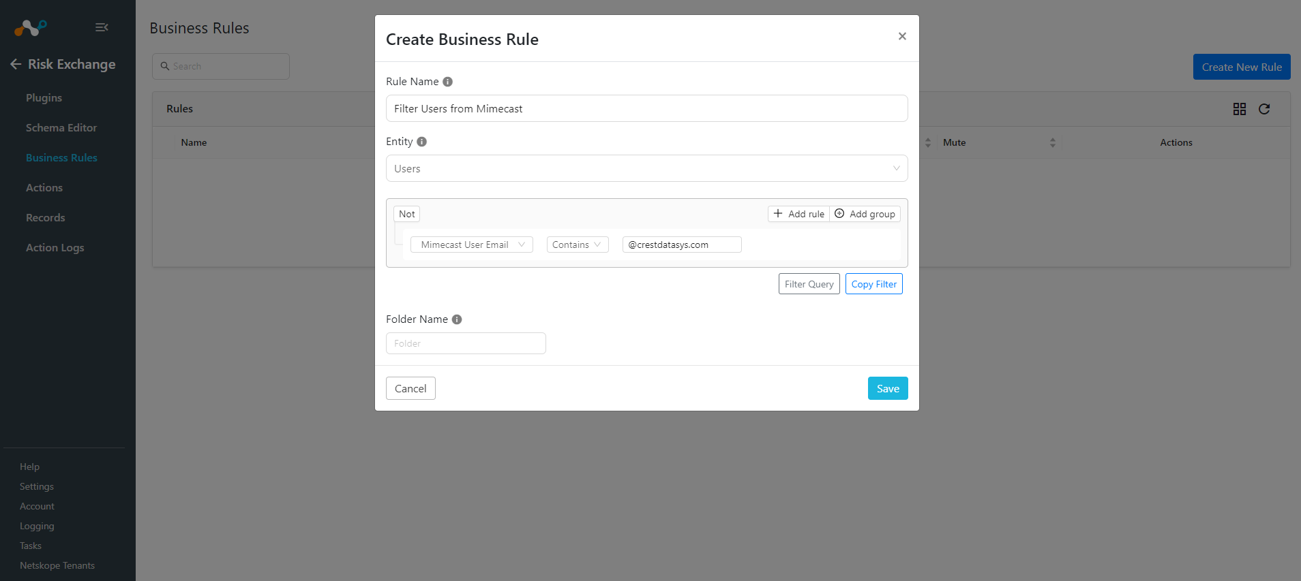The height and width of the screenshot is (581, 1301).
Task: Click the Filter Query button
Action: coord(809,284)
